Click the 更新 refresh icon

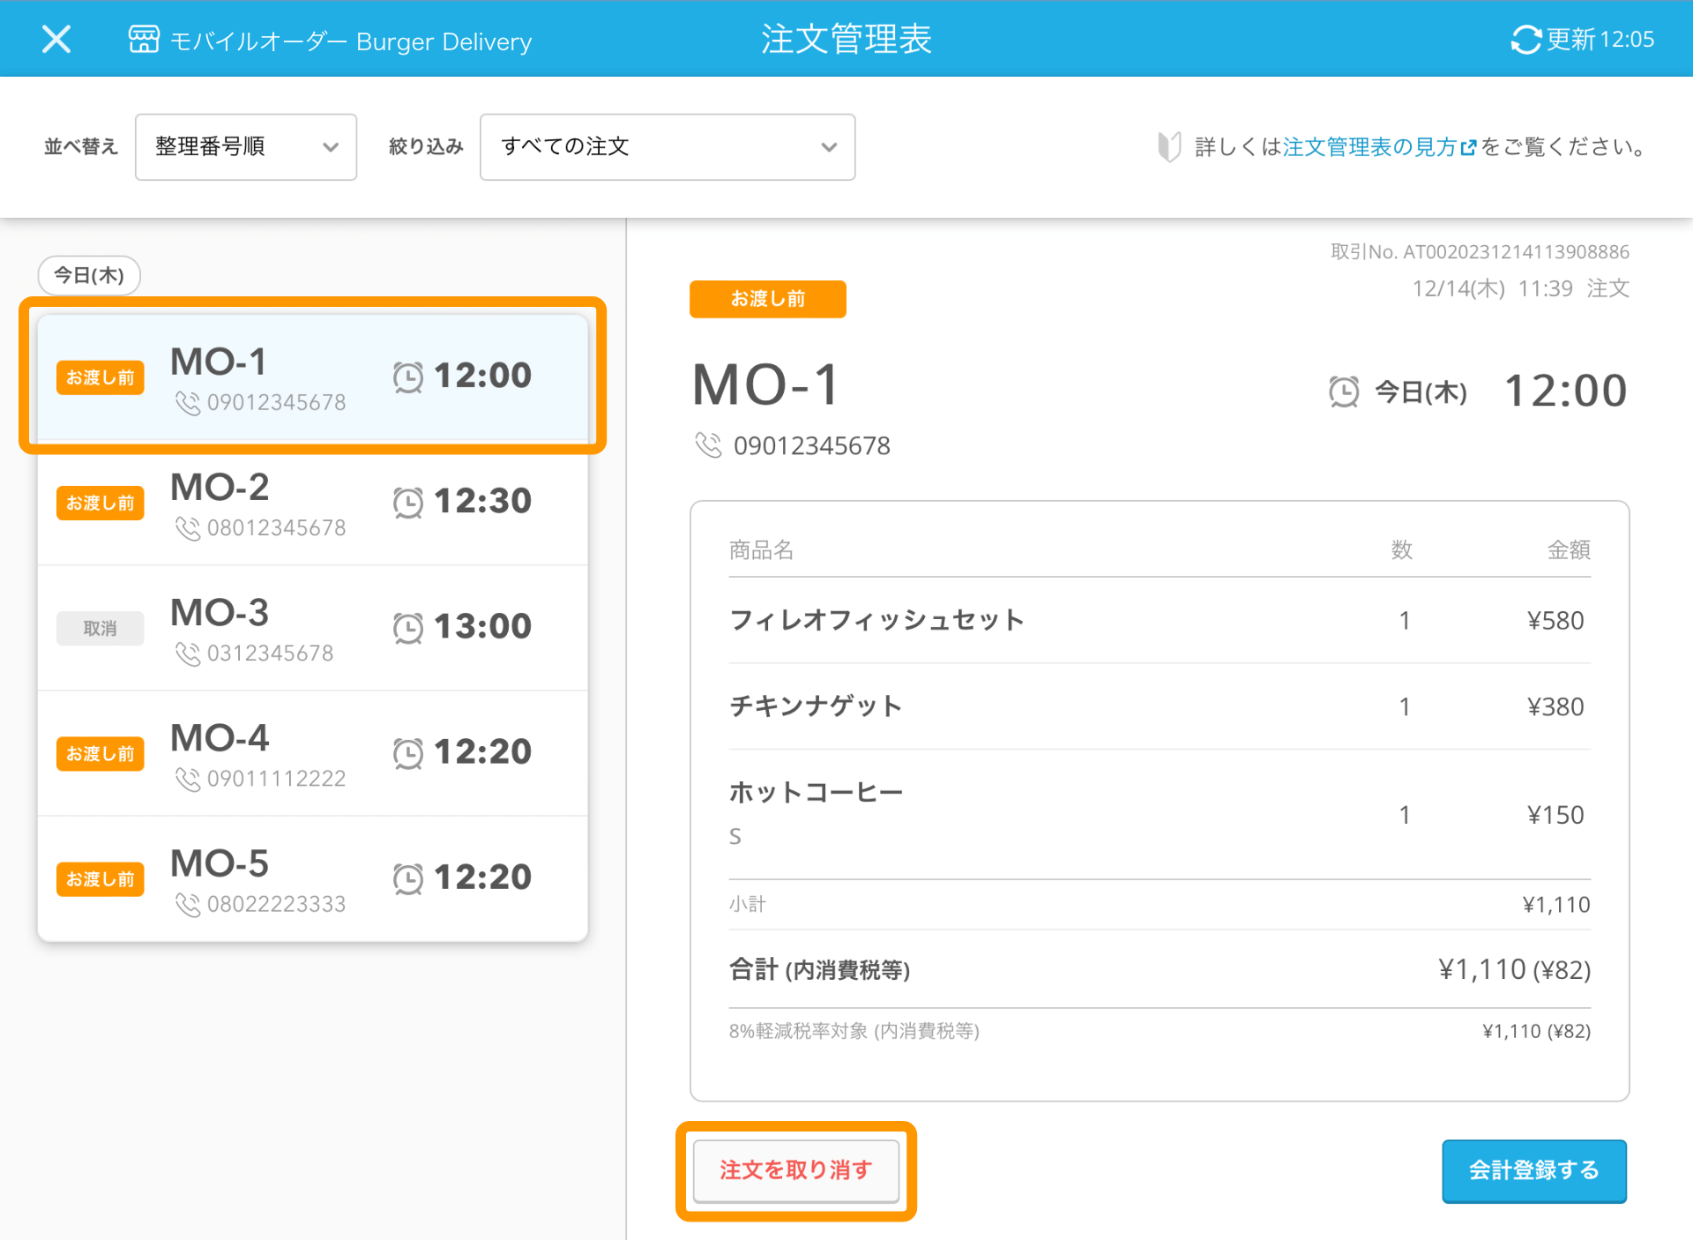[1525, 40]
